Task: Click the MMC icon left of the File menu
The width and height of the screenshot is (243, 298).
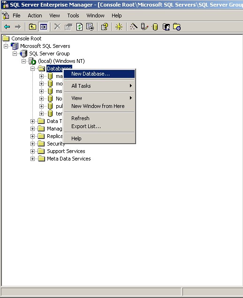Action: pyautogui.click(x=6, y=15)
